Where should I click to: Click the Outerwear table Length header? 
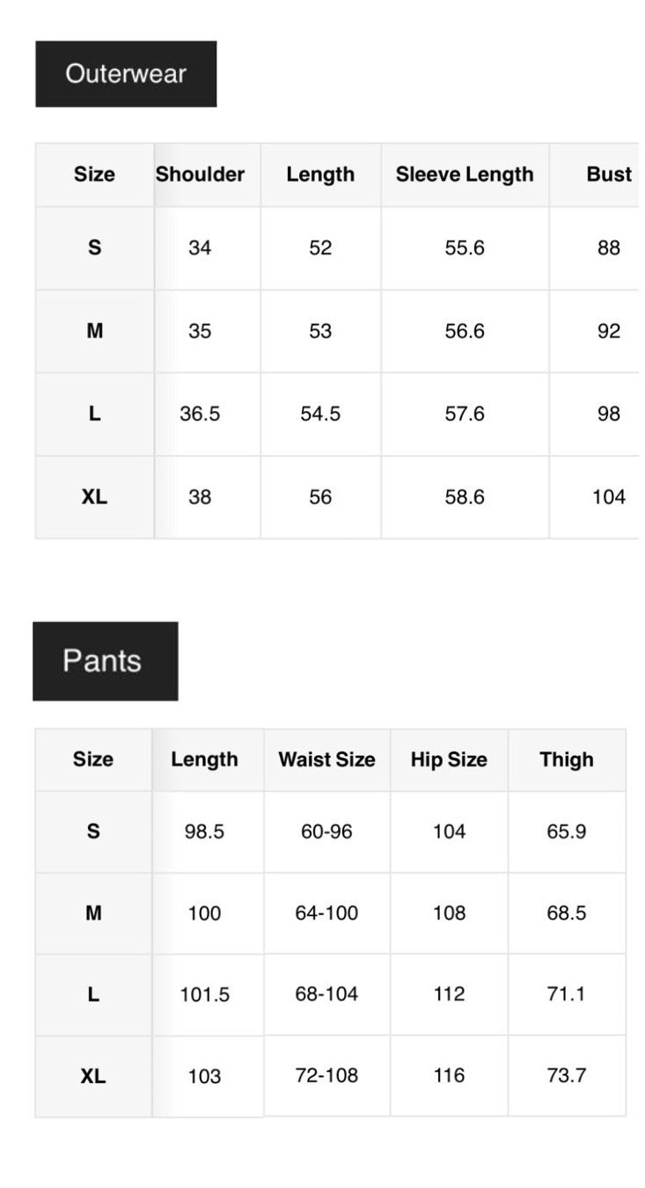point(320,174)
